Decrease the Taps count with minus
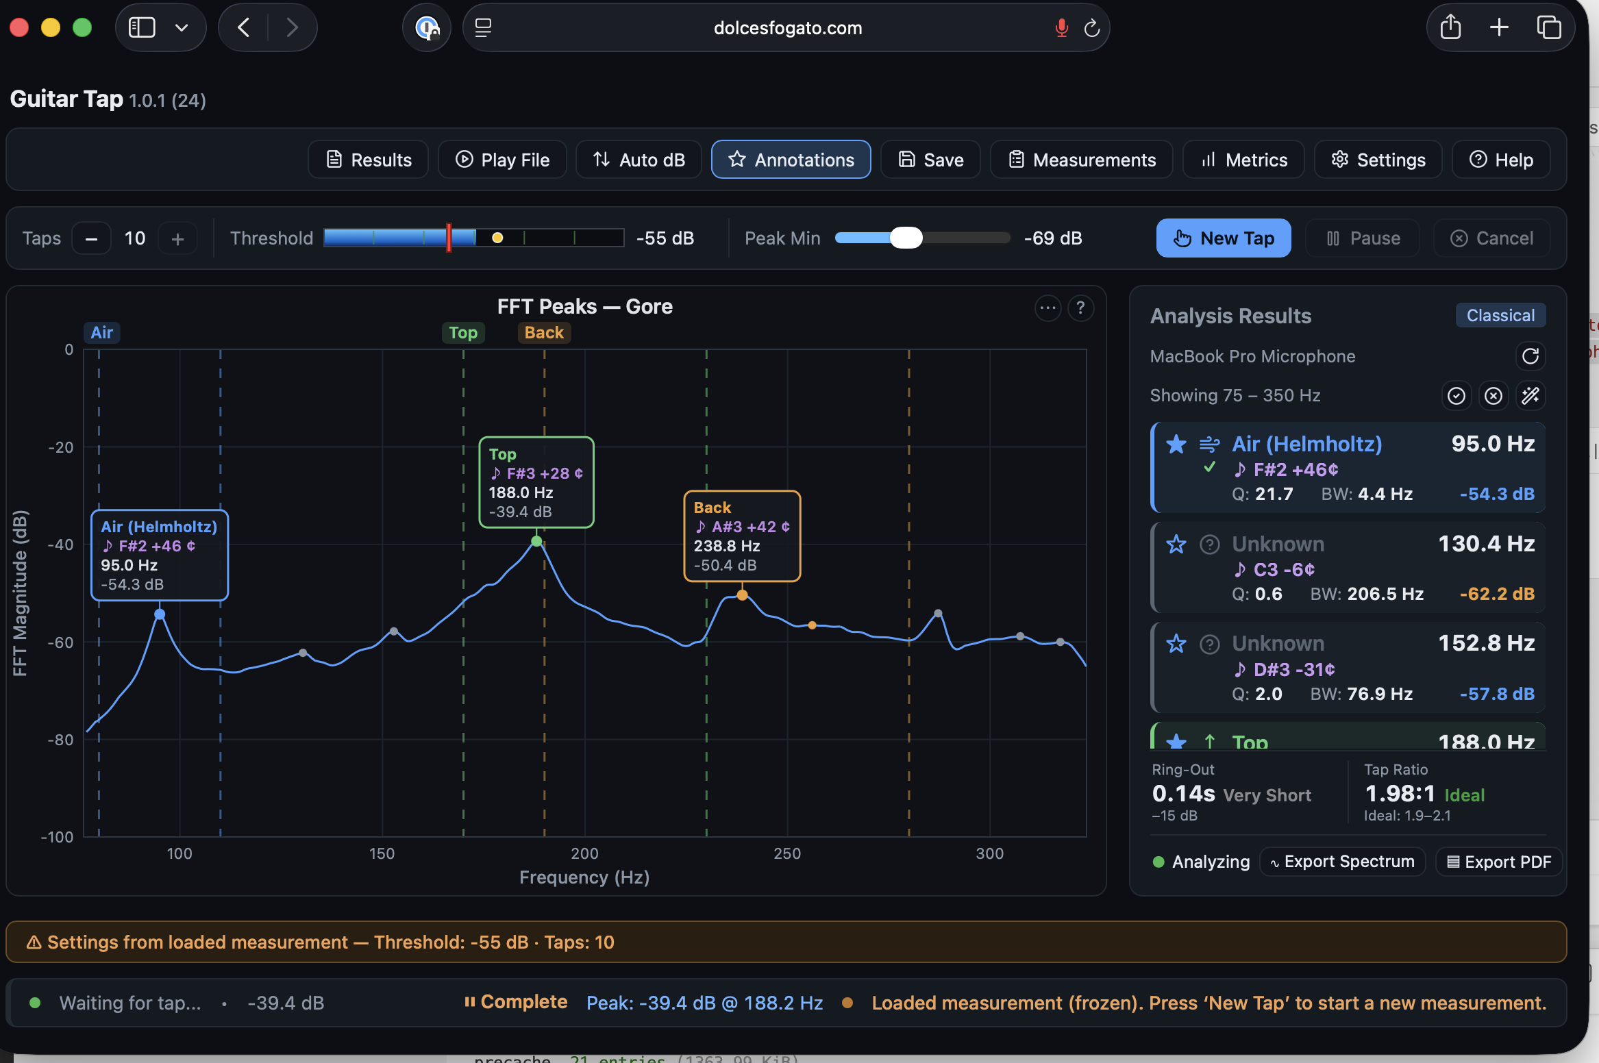Viewport: 1599px width, 1063px height. click(x=91, y=238)
